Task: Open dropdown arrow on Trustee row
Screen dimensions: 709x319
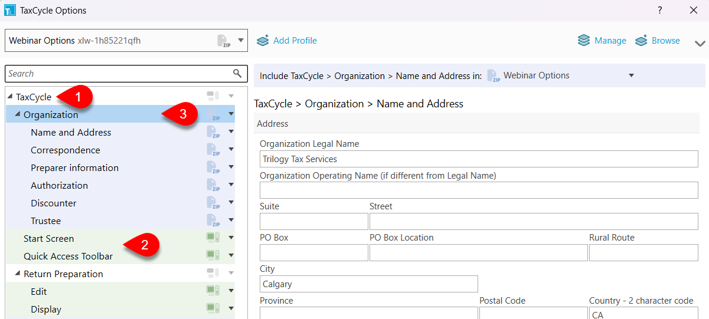Action: tap(231, 220)
